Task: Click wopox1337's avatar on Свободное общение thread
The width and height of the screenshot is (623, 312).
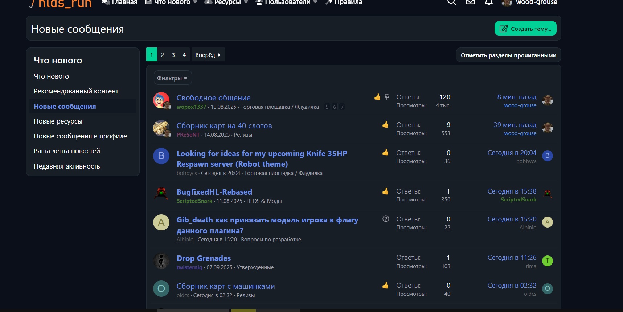Action: click(161, 100)
